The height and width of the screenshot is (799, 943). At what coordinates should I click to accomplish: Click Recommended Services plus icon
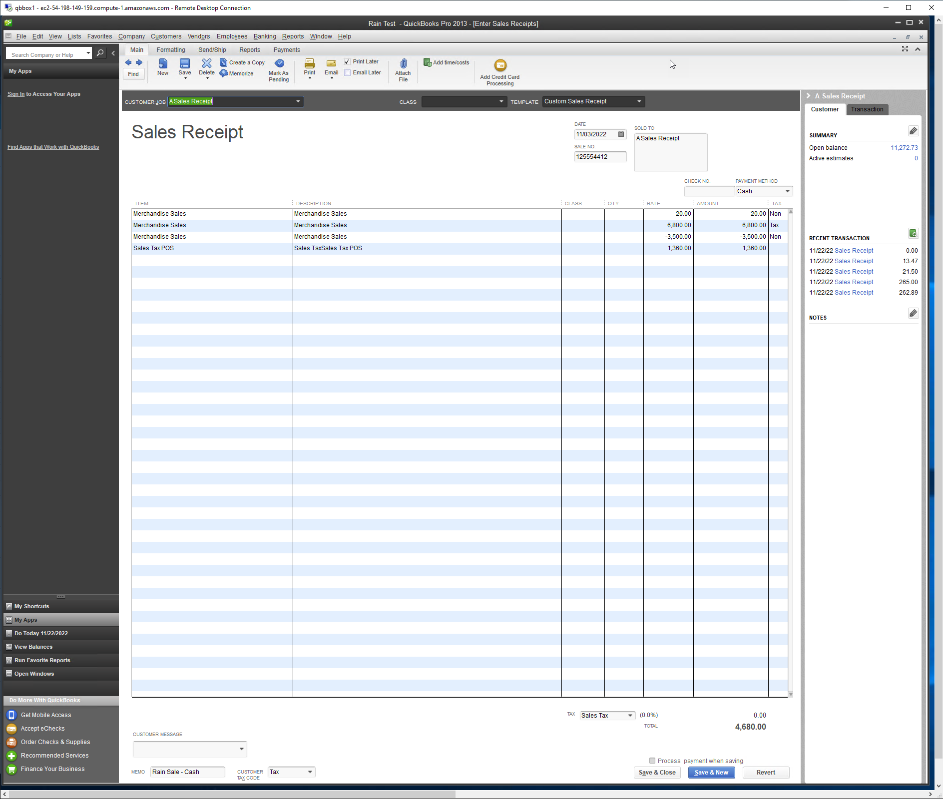tap(11, 756)
